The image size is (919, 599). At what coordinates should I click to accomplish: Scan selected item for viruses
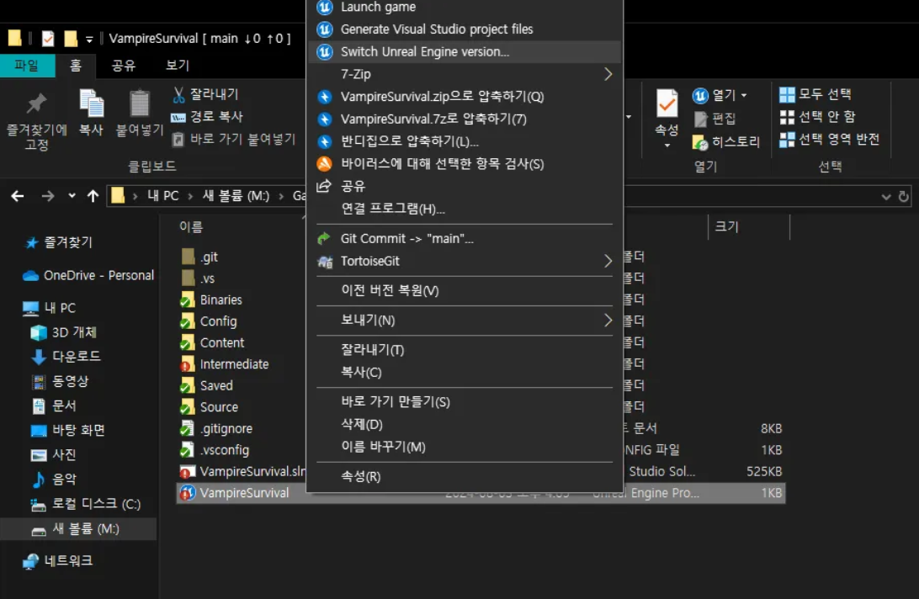pos(465,163)
